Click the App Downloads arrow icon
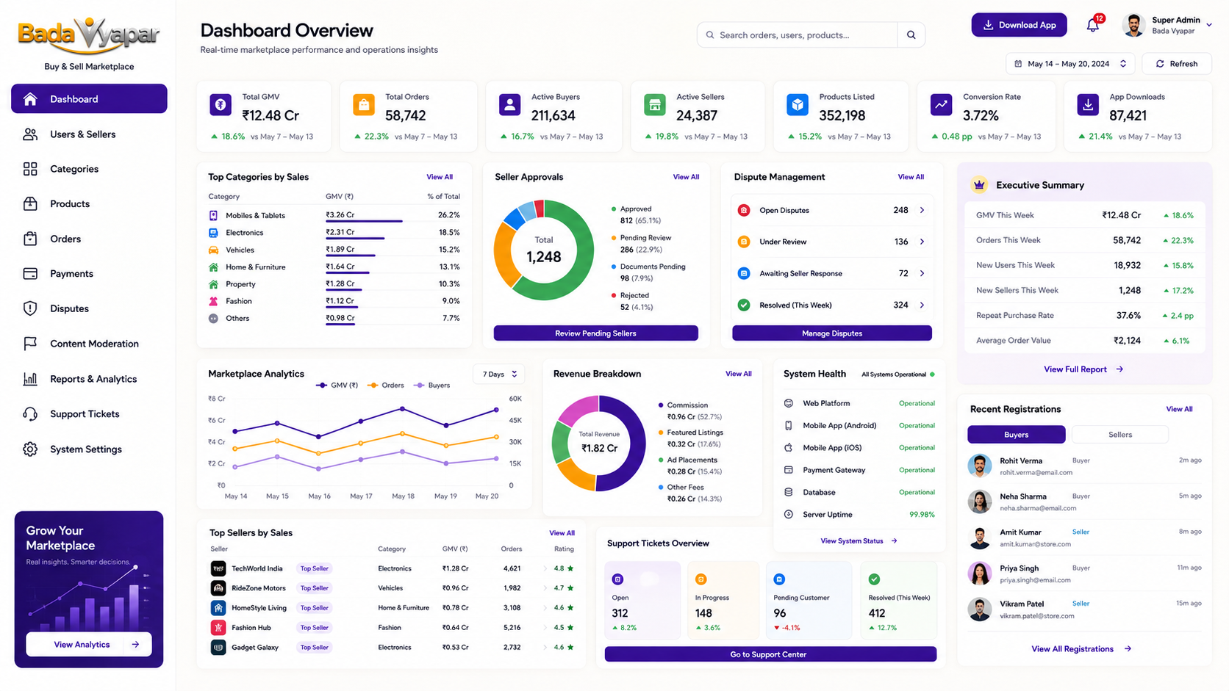This screenshot has width=1229, height=691. tap(1088, 105)
